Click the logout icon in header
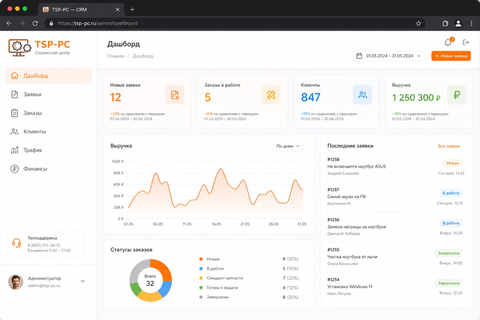Screen dimensions: 480x320 click(x=466, y=42)
